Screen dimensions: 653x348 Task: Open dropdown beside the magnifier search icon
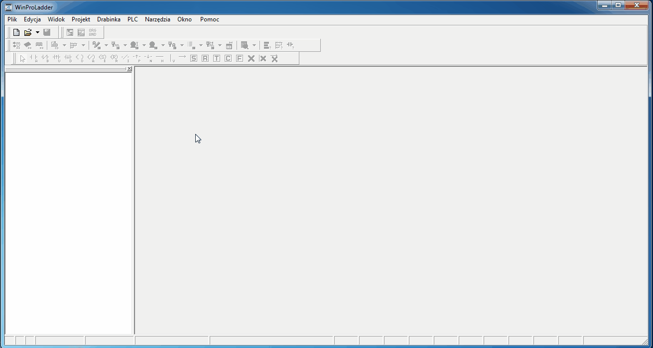click(x=254, y=45)
